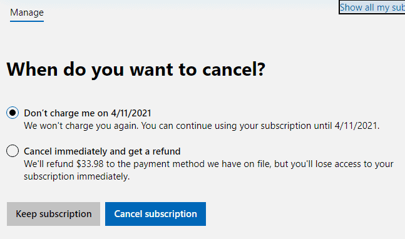
Task: Confirm with the blue Cancel subscription button
Action: [x=155, y=214]
